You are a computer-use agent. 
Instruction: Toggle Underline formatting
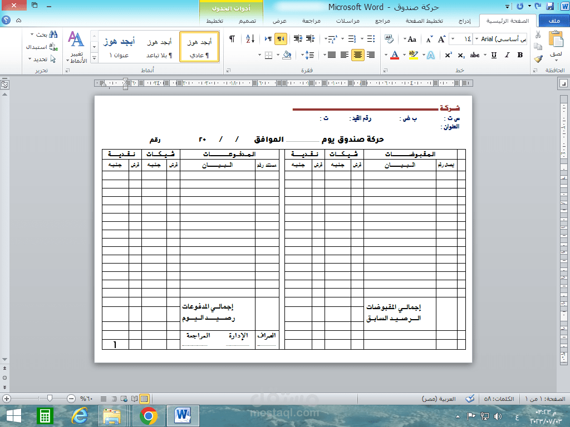[x=494, y=55]
